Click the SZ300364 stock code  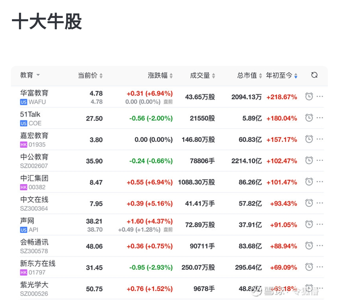[34, 209]
